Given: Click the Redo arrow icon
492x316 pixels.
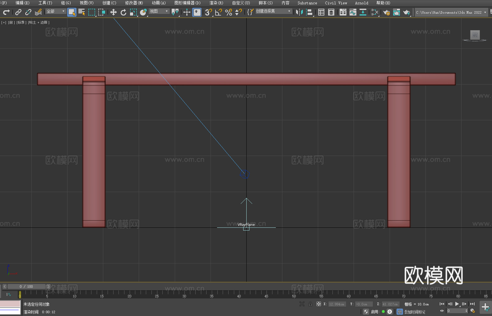Looking at the screenshot, I should point(6,12).
